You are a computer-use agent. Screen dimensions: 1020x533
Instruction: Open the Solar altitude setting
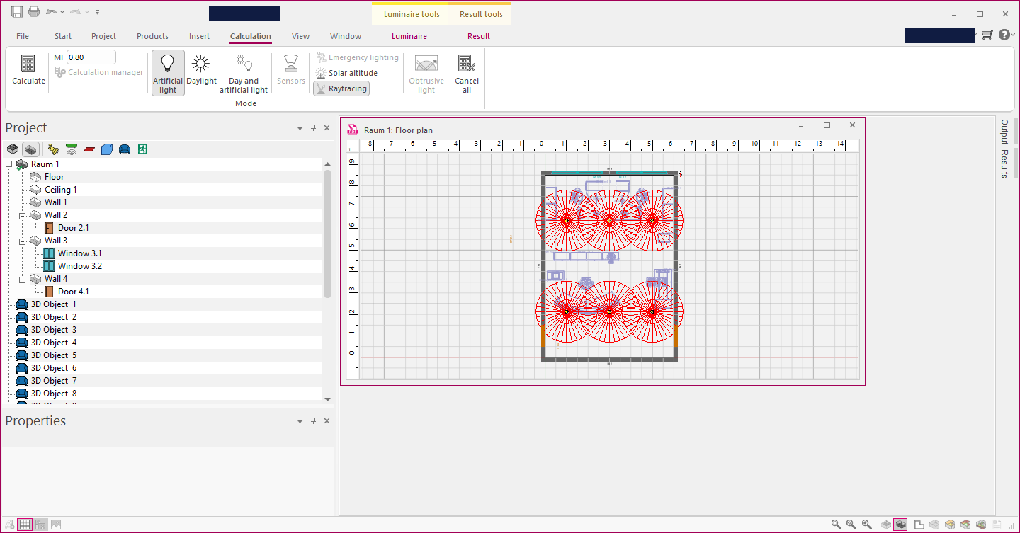coord(346,73)
